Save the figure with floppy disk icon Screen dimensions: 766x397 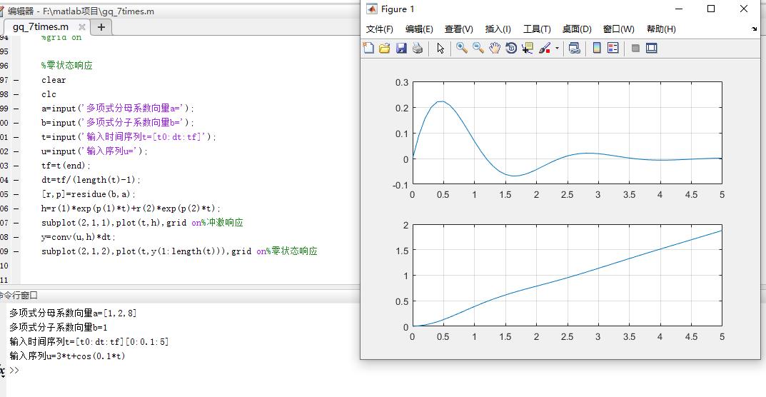click(x=401, y=48)
